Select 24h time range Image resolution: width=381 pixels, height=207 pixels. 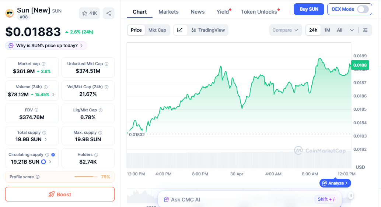coord(313,30)
